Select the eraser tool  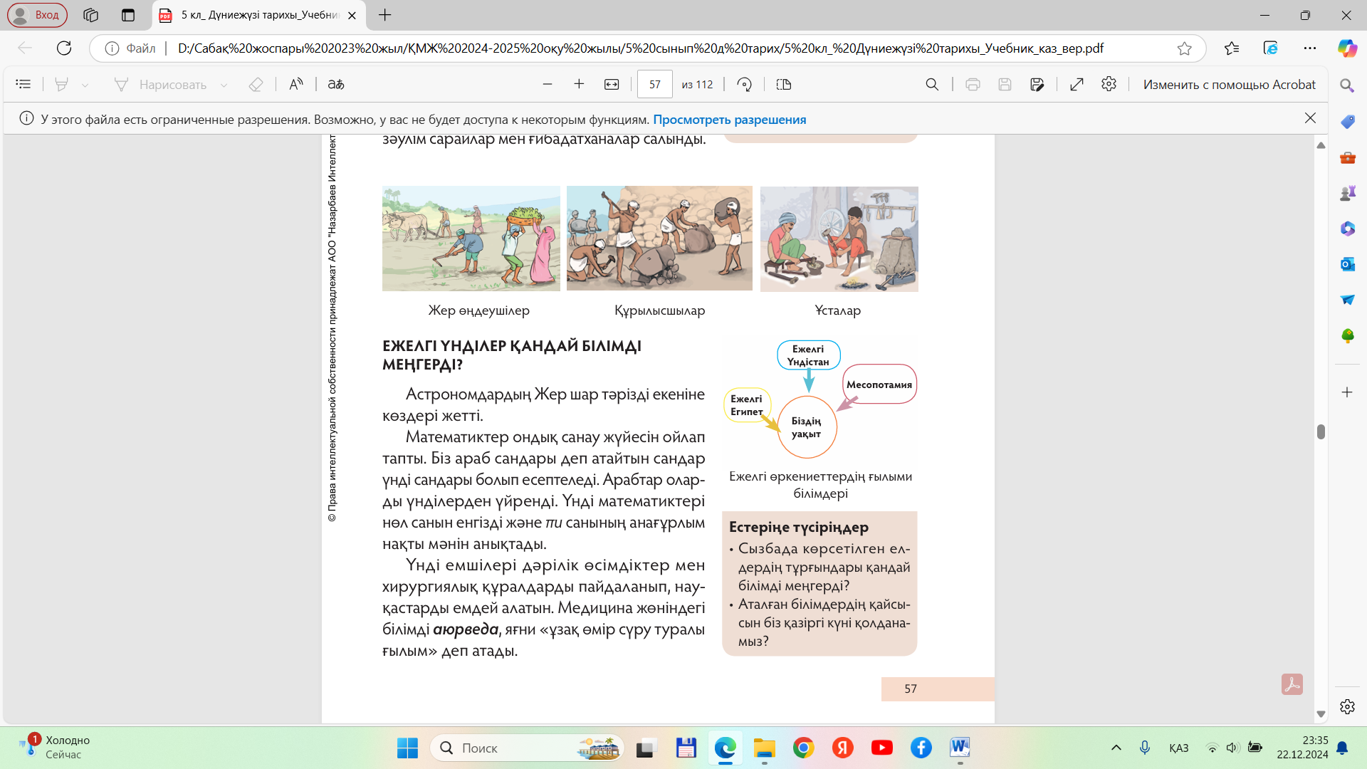click(256, 84)
